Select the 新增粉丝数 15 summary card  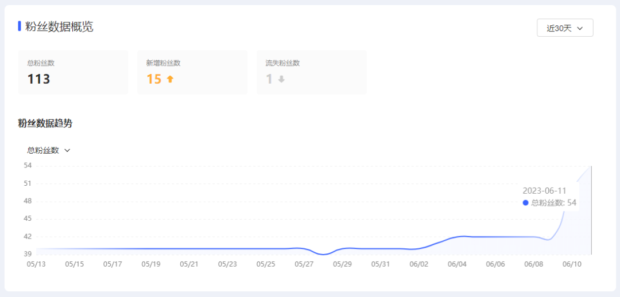point(192,72)
